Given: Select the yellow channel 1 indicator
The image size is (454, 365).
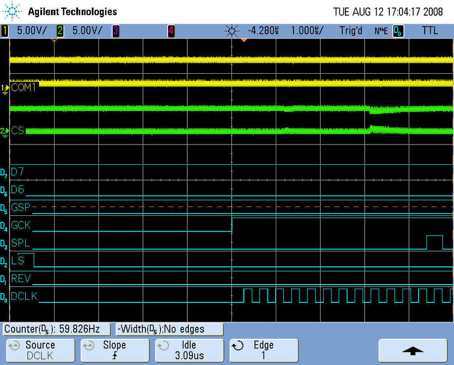Looking at the screenshot, I should tap(5, 31).
